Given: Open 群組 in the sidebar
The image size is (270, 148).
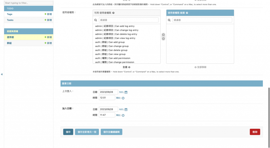Looking at the screenshot, I should coord(9,43).
